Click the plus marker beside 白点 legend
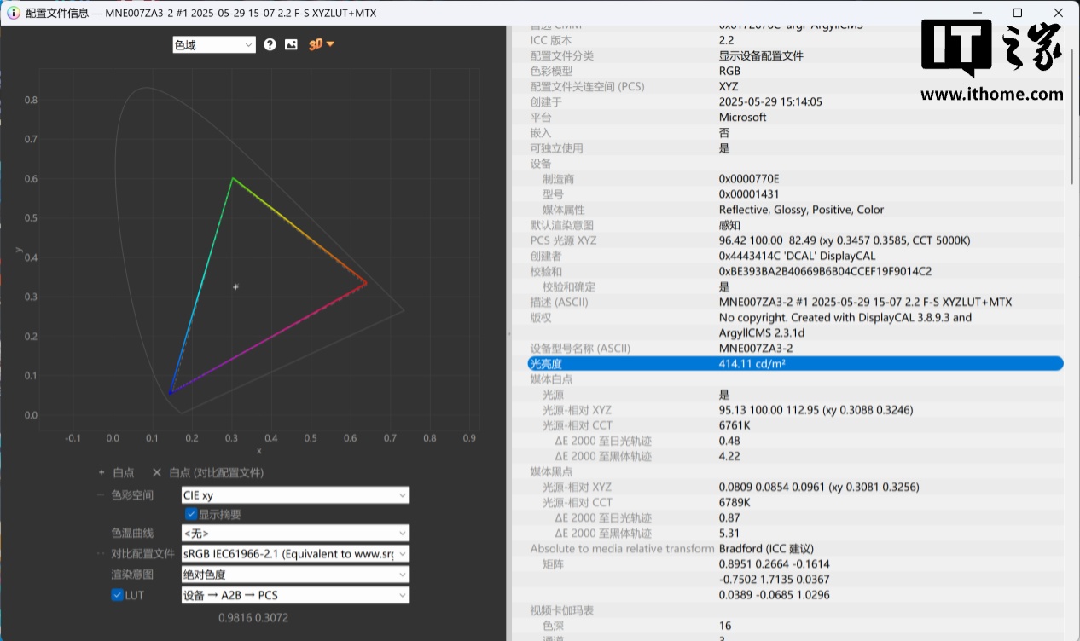This screenshot has height=641, width=1080. tap(102, 472)
